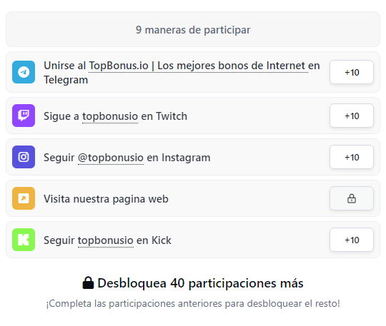Click the orange website visit icon

tap(24, 198)
